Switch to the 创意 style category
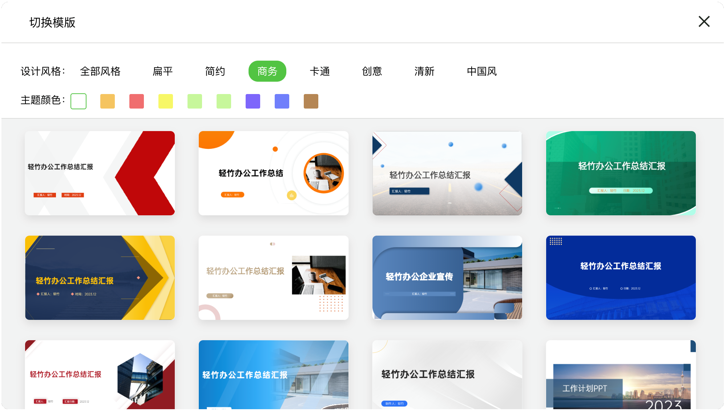 (372, 71)
